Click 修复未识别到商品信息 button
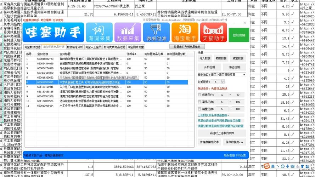The image size is (315, 177). click(x=187, y=47)
